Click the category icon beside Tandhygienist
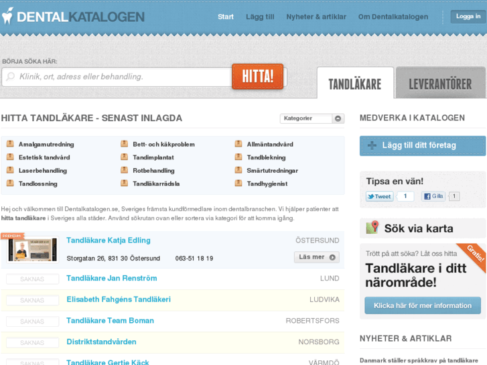487x365 pixels. (x=238, y=183)
